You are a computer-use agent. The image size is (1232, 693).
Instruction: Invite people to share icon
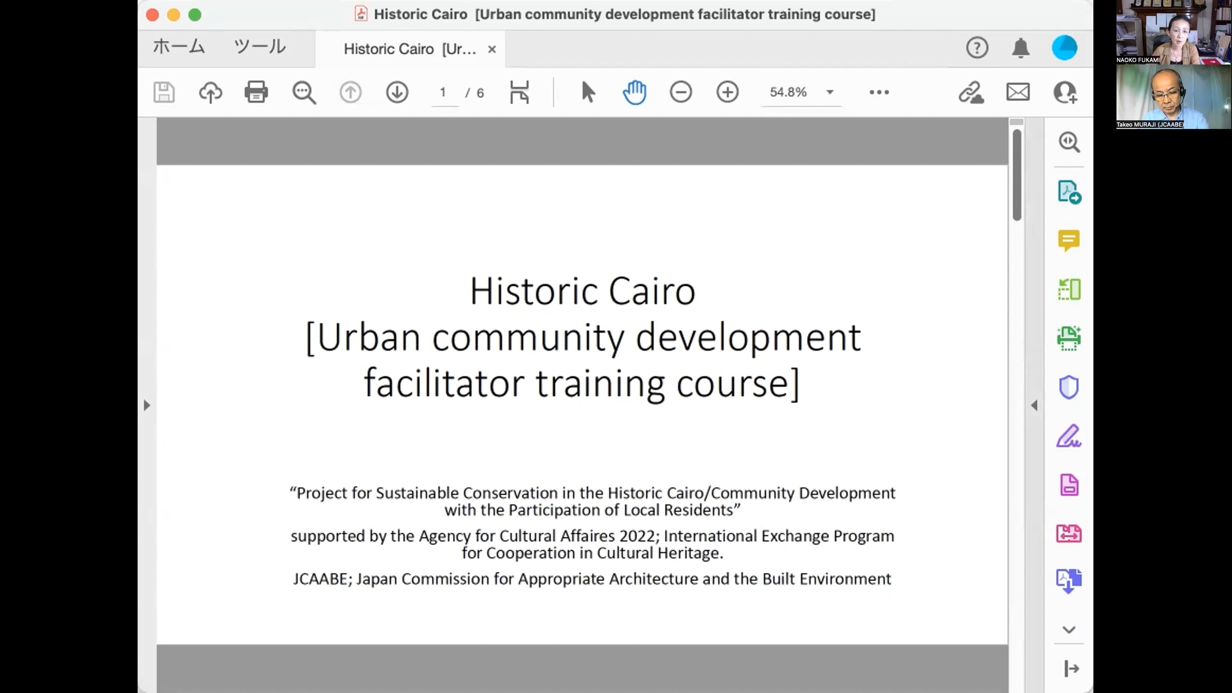pyautogui.click(x=1065, y=92)
